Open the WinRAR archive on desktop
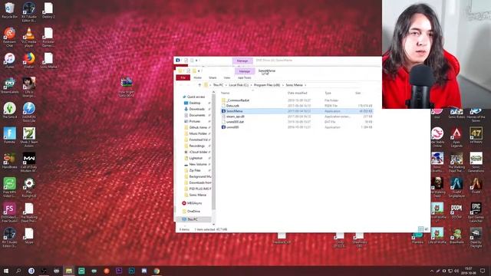 (126, 87)
